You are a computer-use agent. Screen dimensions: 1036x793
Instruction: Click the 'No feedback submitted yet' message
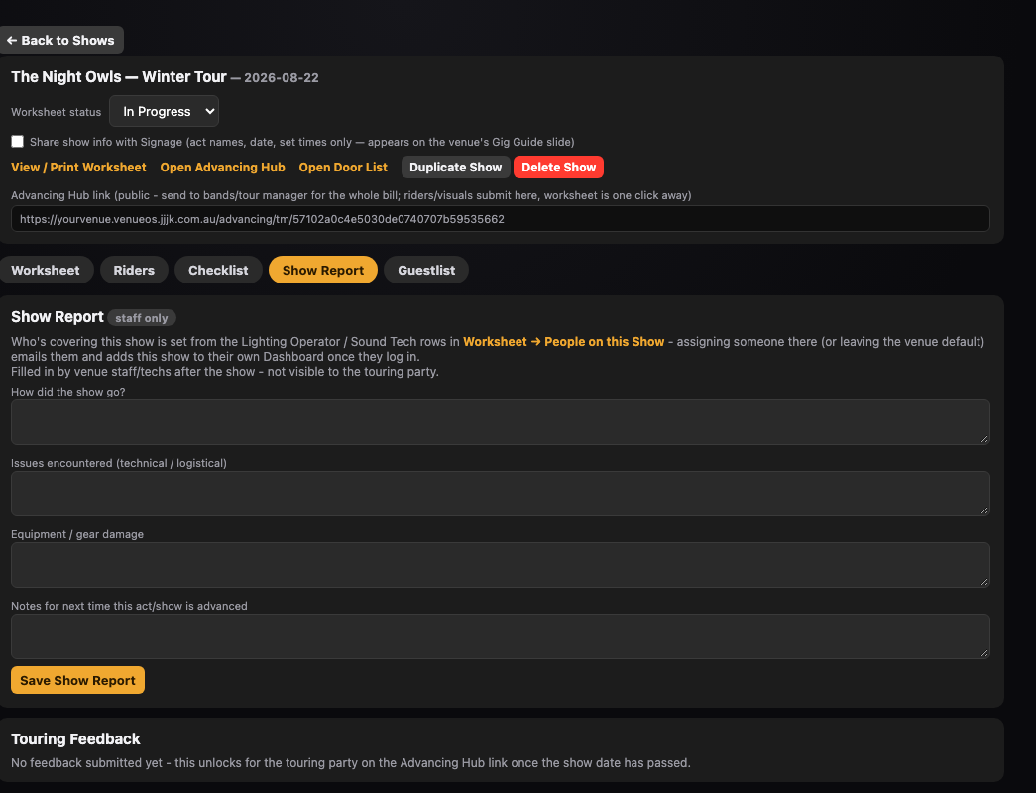click(351, 762)
